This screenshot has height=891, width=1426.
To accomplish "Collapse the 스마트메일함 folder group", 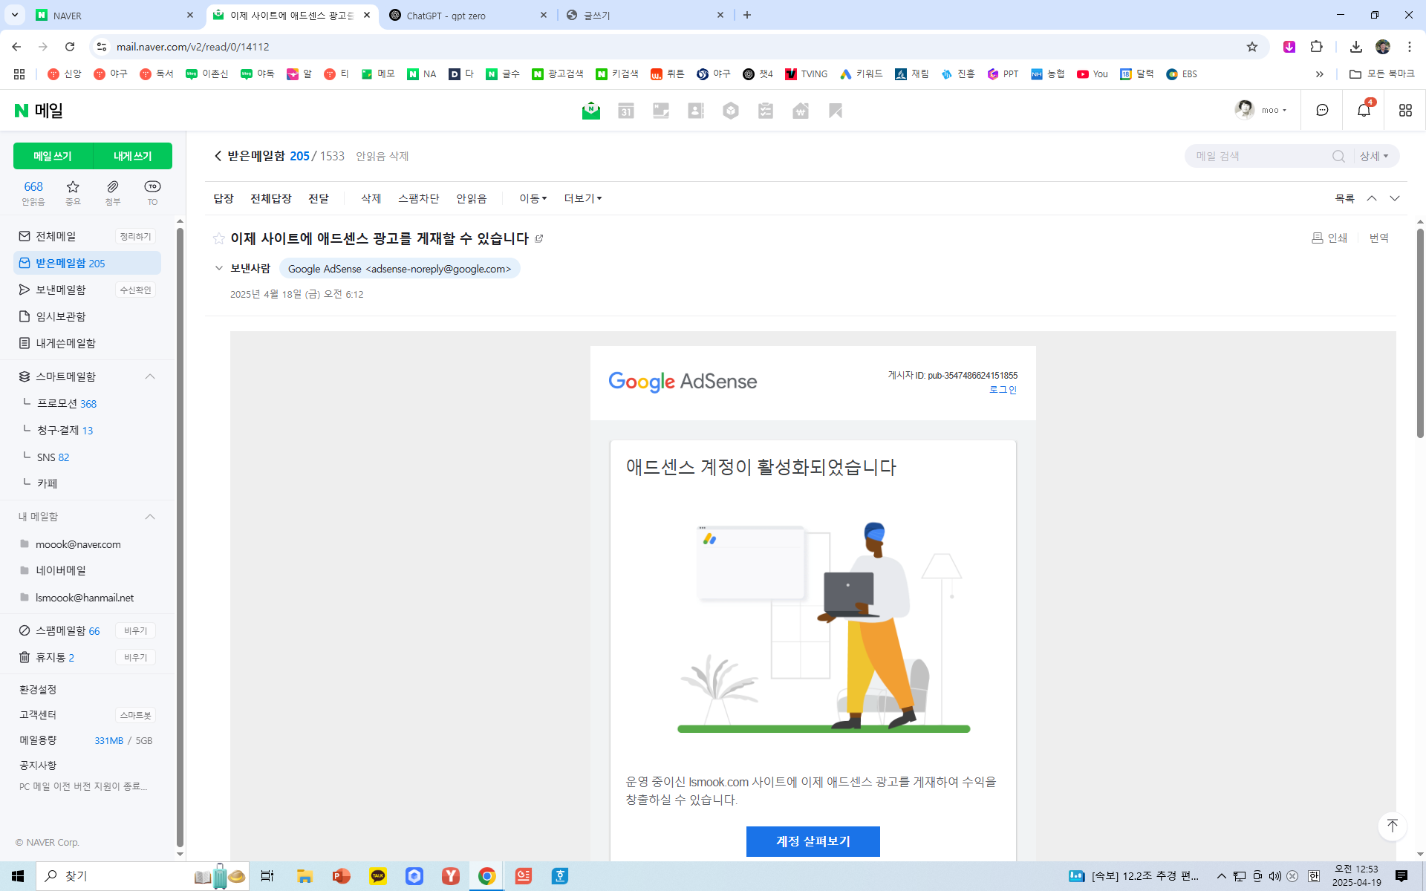I will click(x=150, y=376).
